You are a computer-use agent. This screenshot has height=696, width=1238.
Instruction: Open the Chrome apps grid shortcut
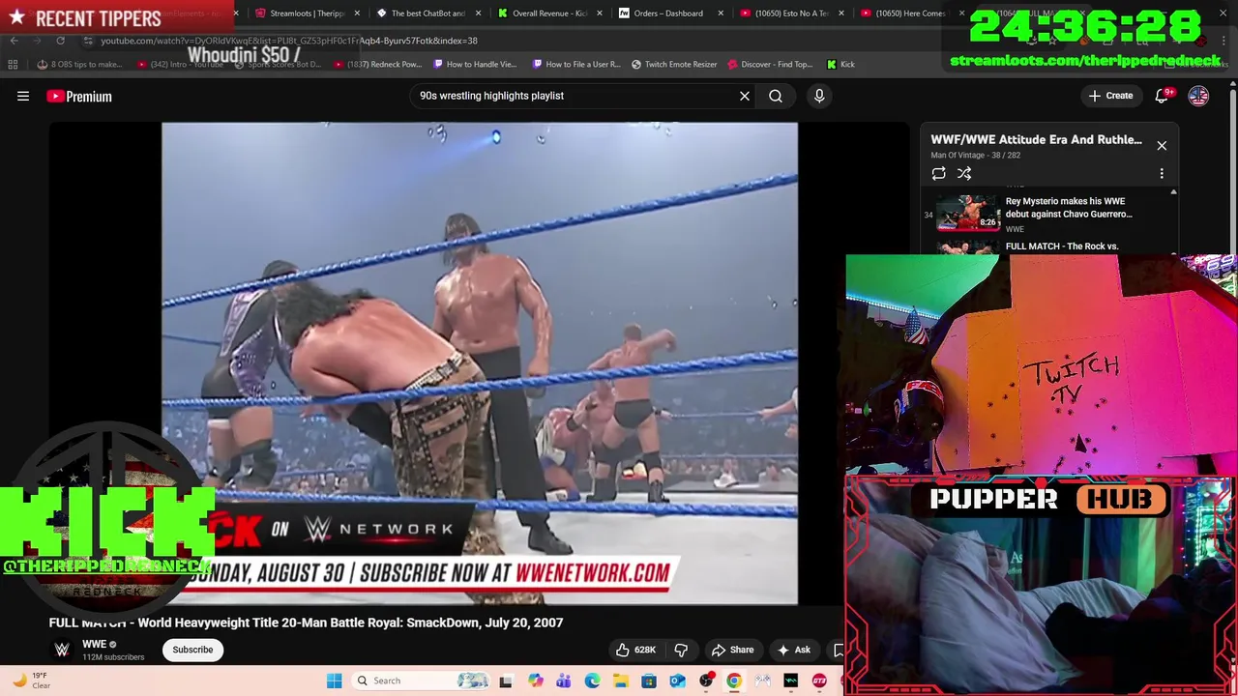click(13, 65)
